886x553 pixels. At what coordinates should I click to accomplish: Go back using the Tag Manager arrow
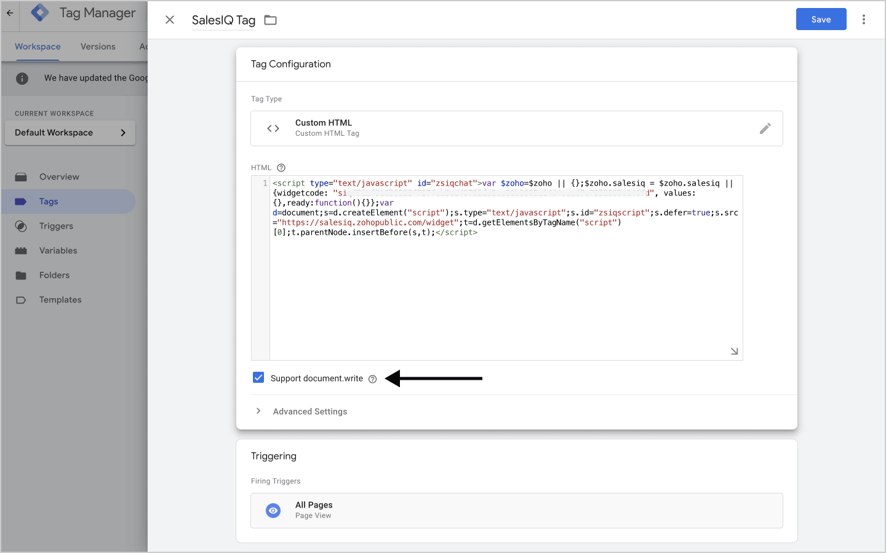(10, 13)
